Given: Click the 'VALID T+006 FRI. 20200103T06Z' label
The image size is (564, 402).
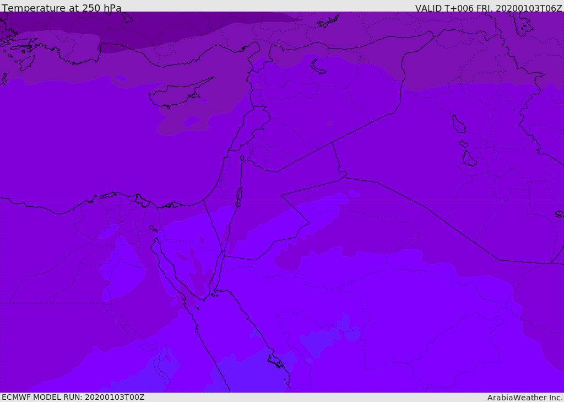Looking at the screenshot, I should (489, 8).
